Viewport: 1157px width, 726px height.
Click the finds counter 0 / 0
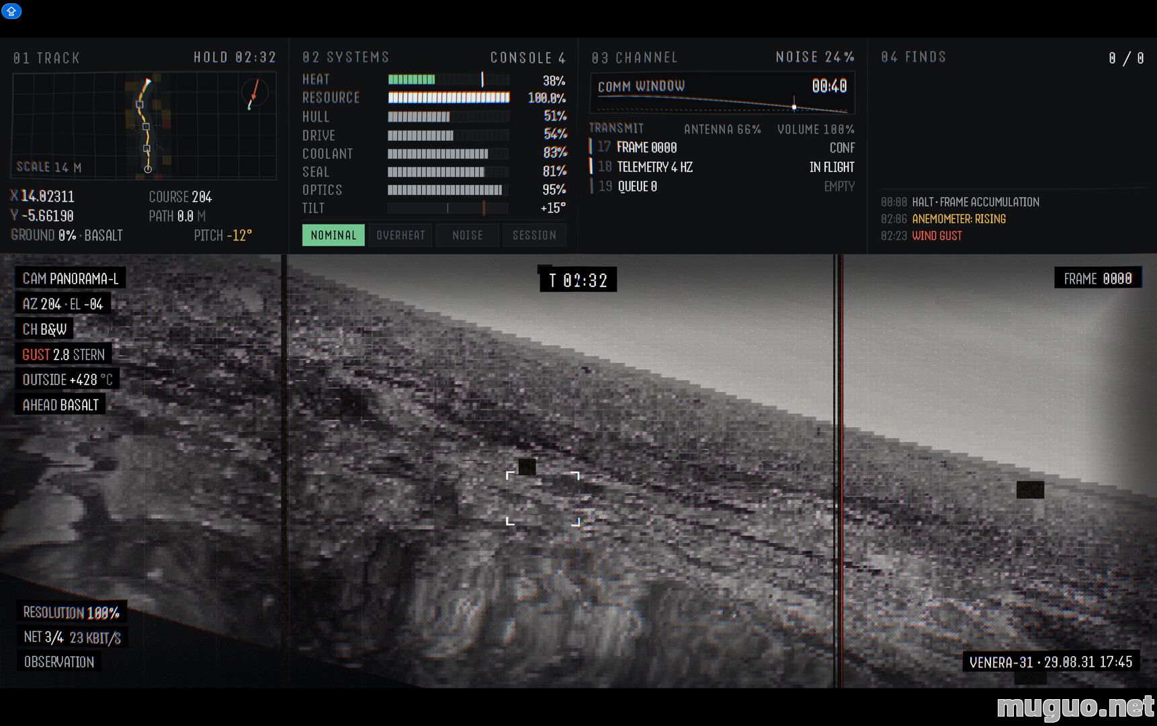click(1127, 58)
